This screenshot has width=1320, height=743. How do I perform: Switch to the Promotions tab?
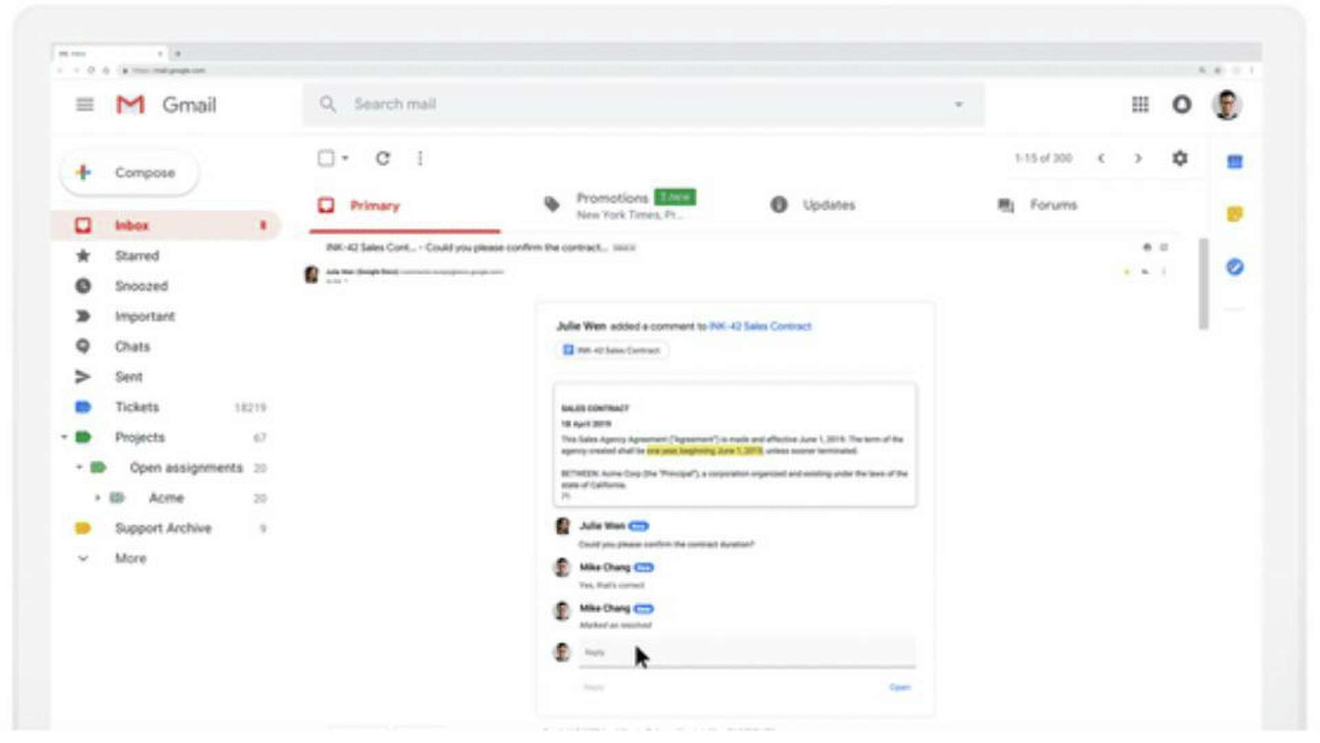612,199
